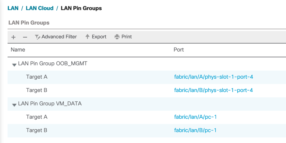286x143 pixels.
Task: Sort by the Port column header
Action: coord(179,50)
